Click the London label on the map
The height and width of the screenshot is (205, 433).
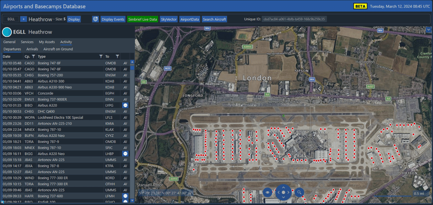pos(257,78)
